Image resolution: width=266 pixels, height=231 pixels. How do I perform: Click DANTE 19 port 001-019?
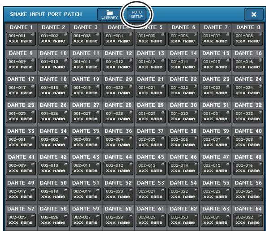[86, 91]
